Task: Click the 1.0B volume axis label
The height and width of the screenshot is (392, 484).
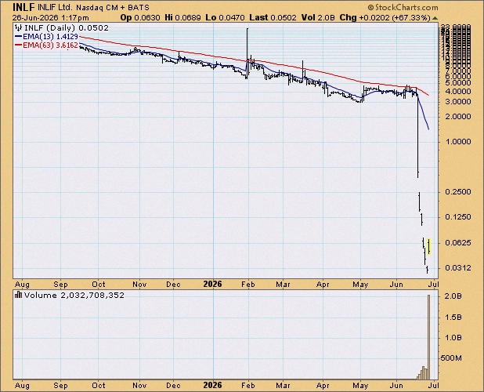Action: 453,338
